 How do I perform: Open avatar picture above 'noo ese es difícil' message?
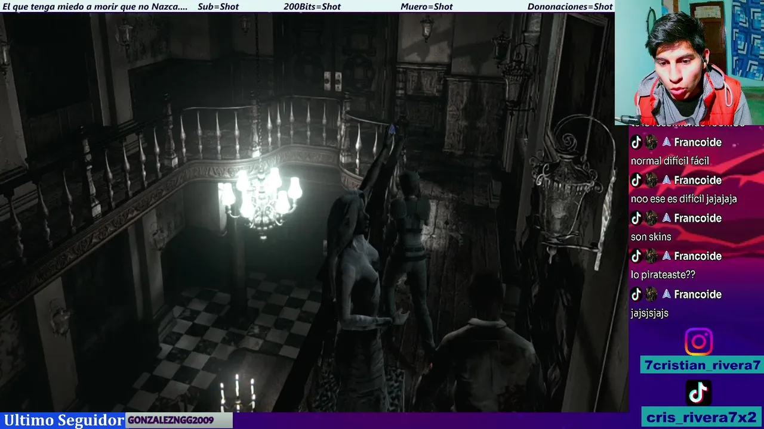tap(651, 181)
